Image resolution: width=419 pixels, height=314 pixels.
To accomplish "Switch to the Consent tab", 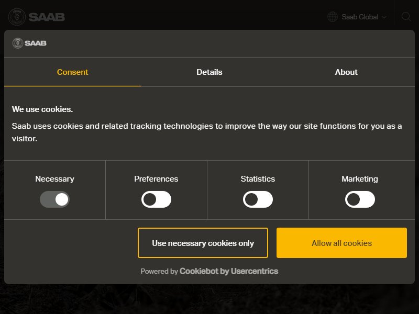I will coord(72,72).
